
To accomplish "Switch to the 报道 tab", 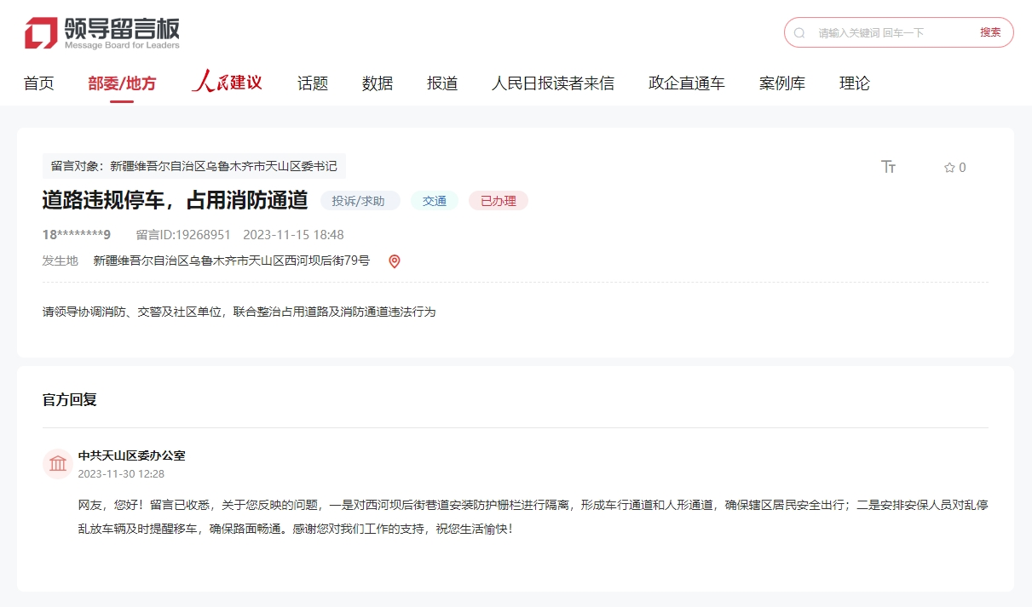I will click(x=442, y=83).
